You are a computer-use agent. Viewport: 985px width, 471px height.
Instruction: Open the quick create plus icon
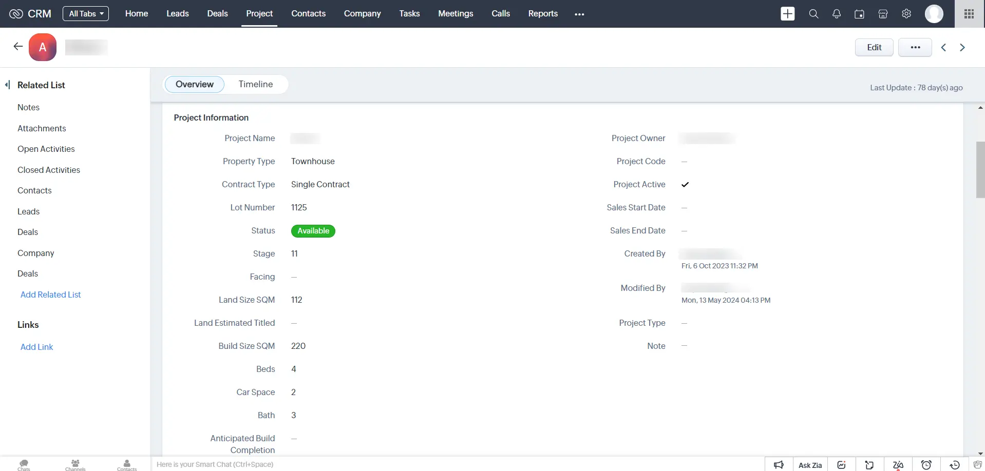point(788,14)
